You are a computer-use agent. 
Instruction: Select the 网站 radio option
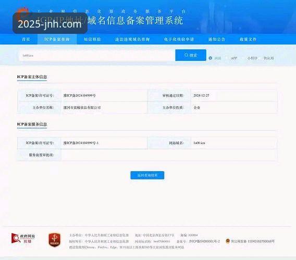coord(211,58)
